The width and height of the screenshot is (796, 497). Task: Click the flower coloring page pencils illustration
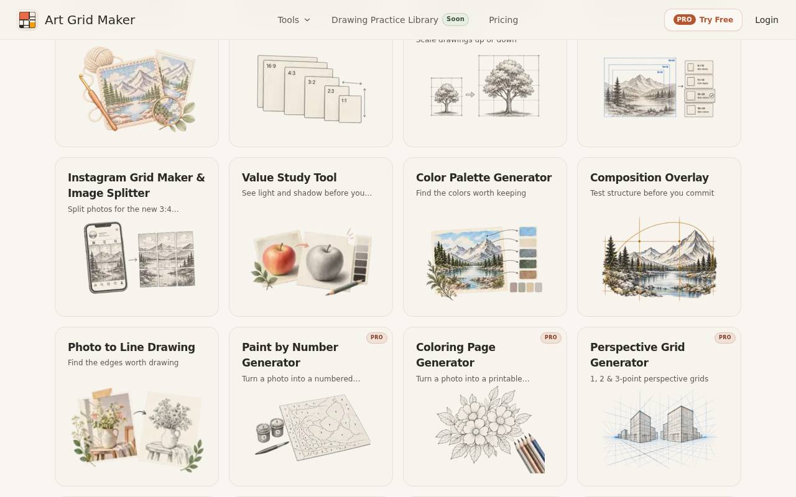pos(490,430)
